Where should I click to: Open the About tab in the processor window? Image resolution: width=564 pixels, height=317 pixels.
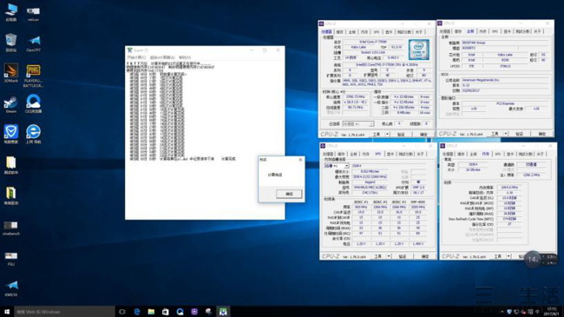coord(419,32)
